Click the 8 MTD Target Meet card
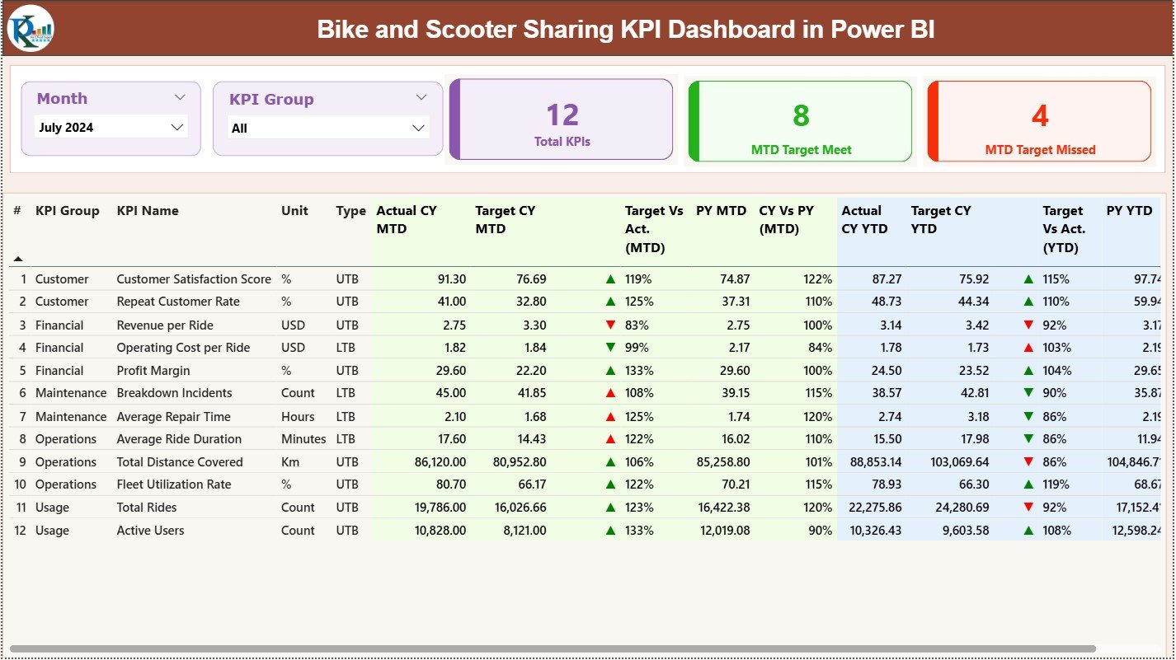Image resolution: width=1176 pixels, height=660 pixels. pos(799,120)
